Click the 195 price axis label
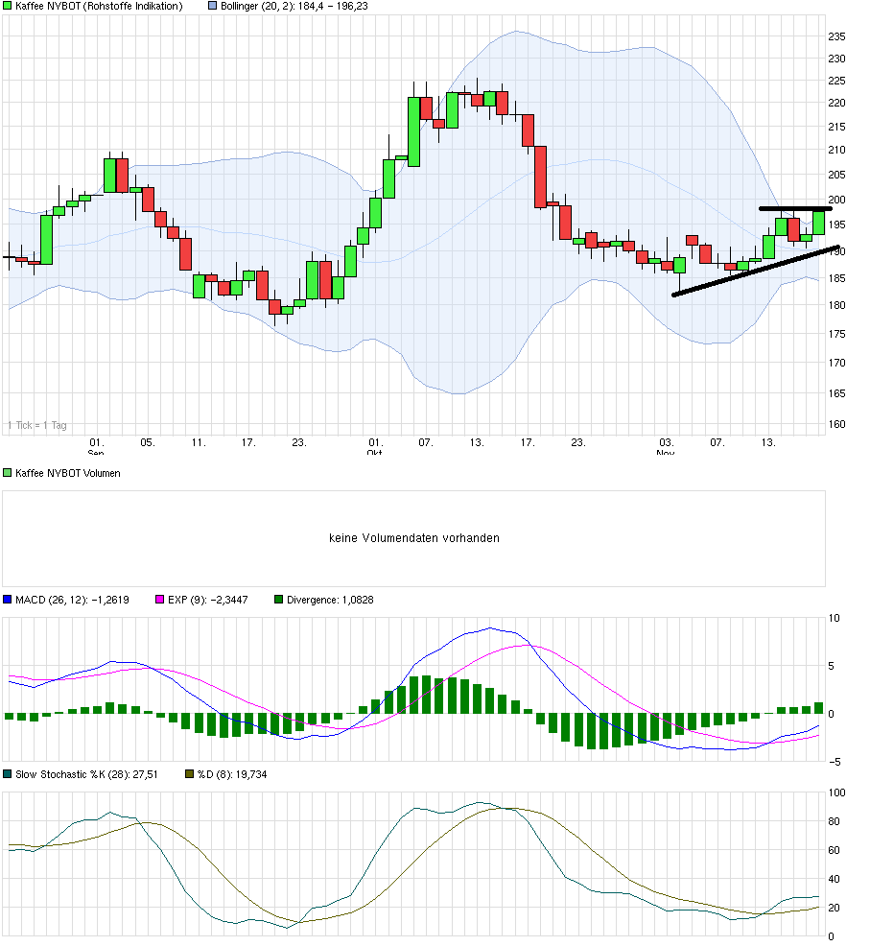This screenshot has width=870, height=946. (x=836, y=225)
